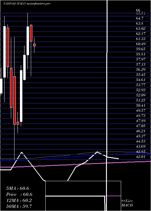This screenshot has width=151, height=211.
Task: Select the 51.25 price axis label
Action: pos(141,100)
